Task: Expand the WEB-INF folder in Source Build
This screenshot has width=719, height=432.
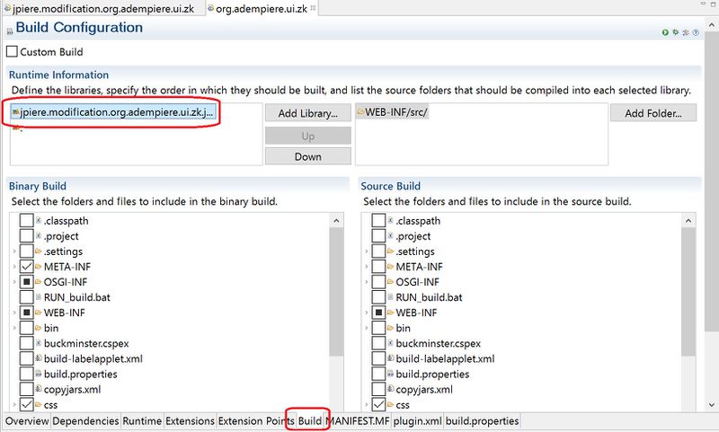Action: (366, 313)
